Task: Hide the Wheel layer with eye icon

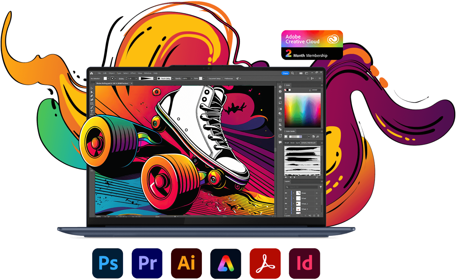Action: (286, 198)
